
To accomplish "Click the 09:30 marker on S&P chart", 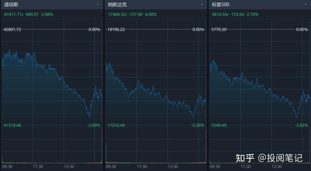I will 215,167.
